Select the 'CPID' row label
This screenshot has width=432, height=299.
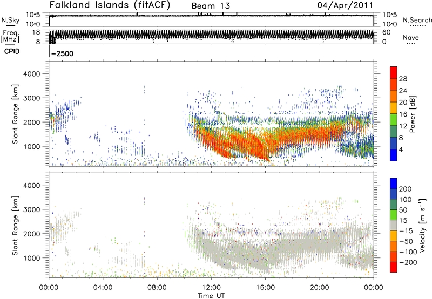[12, 51]
